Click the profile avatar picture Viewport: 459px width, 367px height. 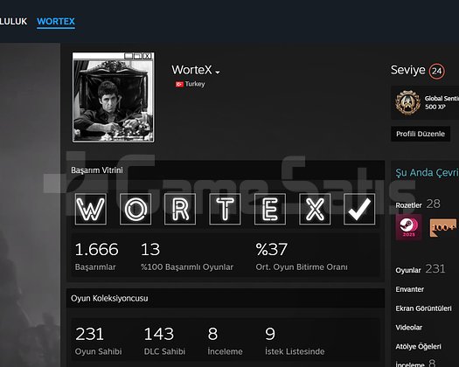click(x=114, y=97)
